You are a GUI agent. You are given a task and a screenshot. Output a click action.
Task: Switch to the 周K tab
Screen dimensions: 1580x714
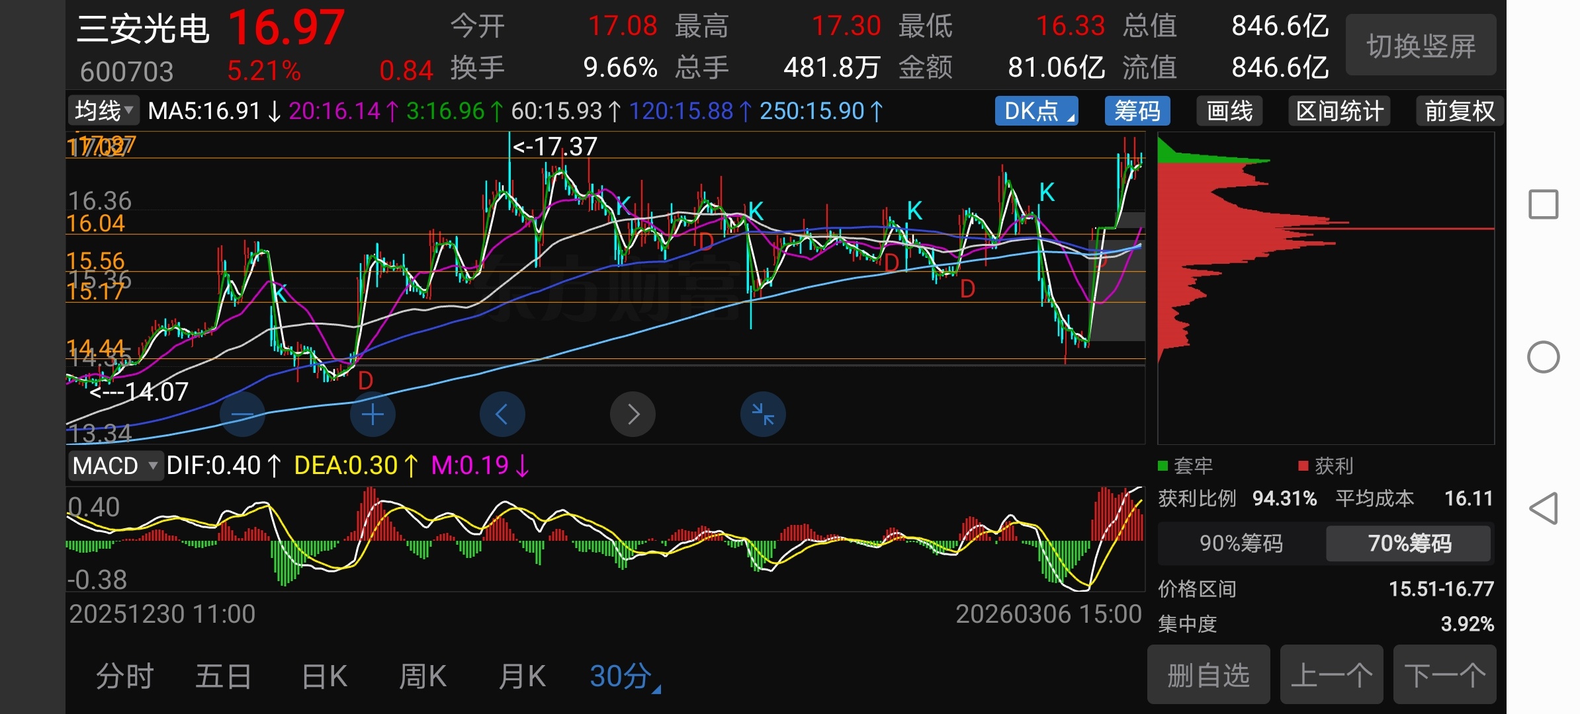click(422, 676)
